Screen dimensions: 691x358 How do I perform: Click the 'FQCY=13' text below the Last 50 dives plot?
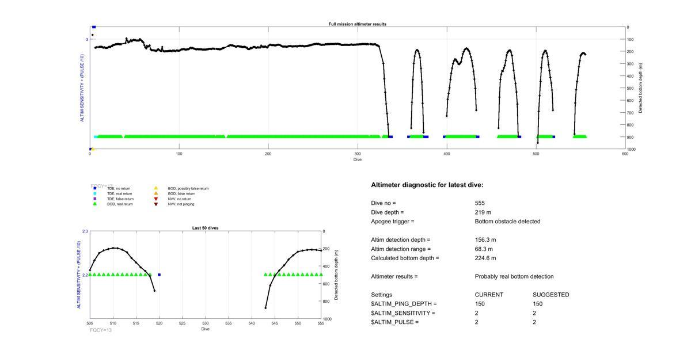point(101,330)
